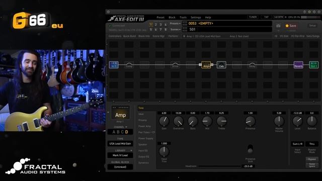Open Scene Mgr button

158,36
